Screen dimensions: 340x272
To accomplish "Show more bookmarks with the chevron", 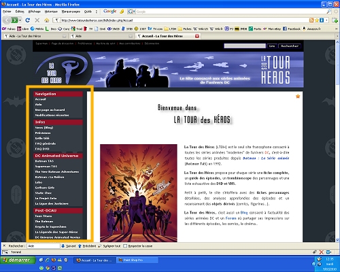I will 337,29.
